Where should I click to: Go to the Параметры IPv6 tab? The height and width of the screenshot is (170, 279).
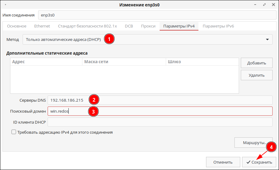coord(218,26)
